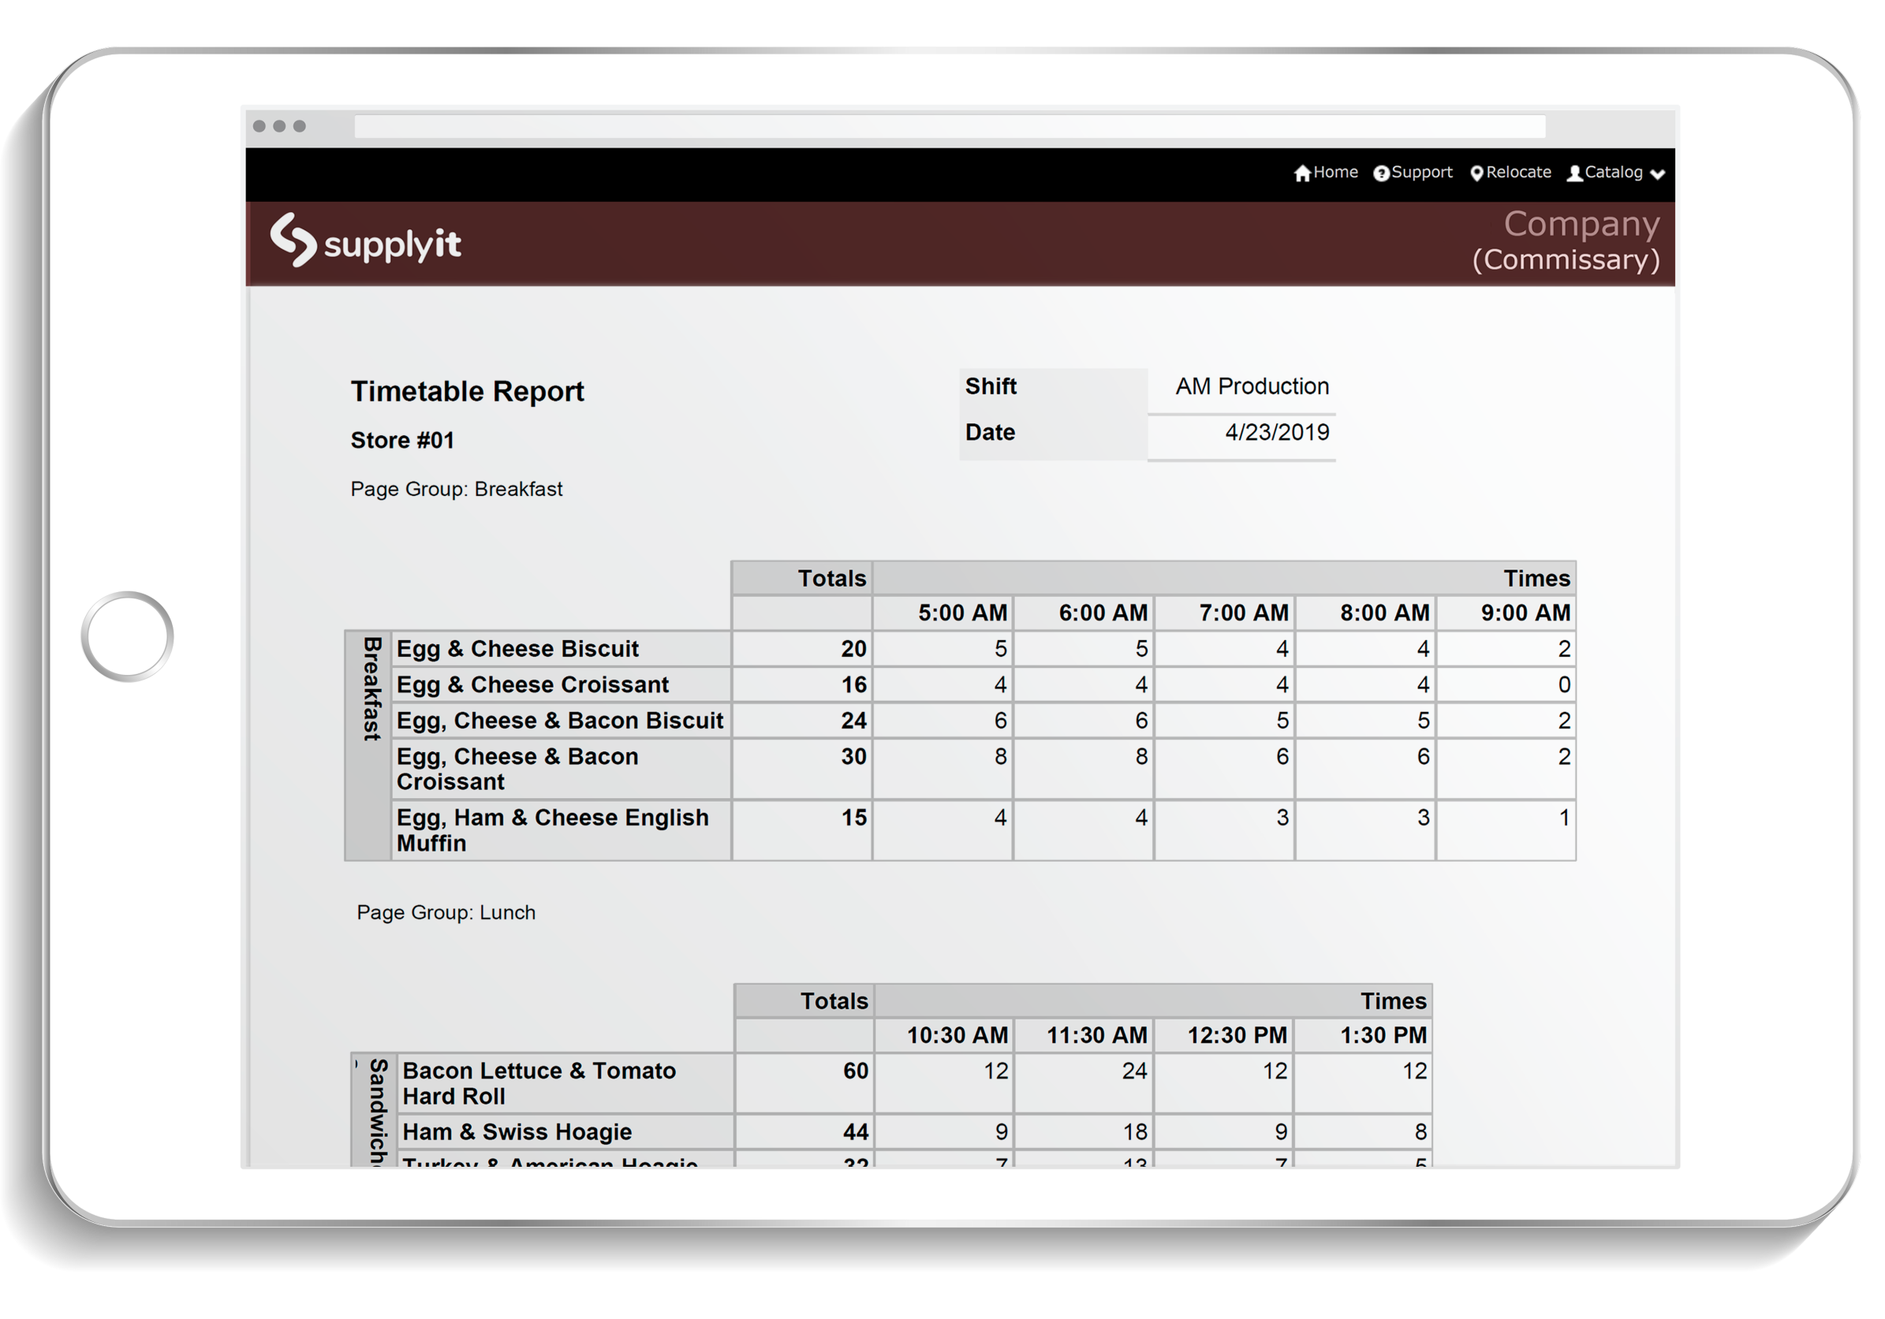Open the Catalog dropdown chevron
This screenshot has height=1319, width=1885.
click(x=1659, y=174)
